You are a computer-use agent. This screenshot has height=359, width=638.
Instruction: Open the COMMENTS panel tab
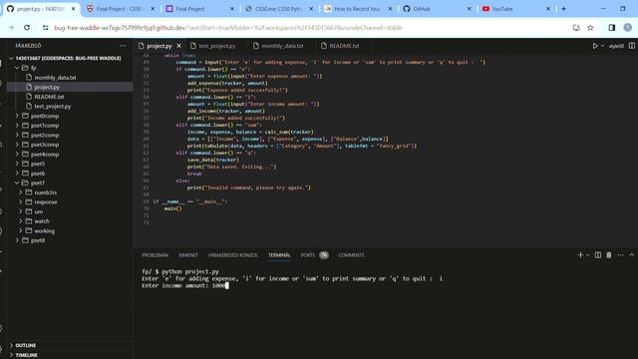tap(351, 255)
